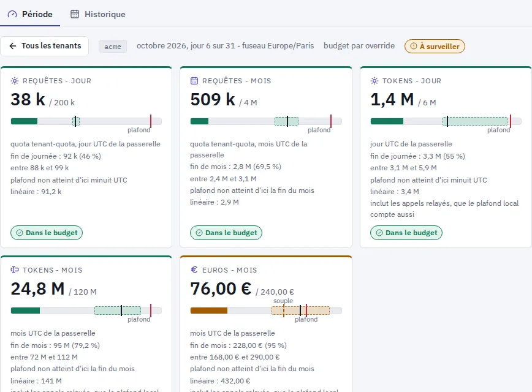This screenshot has height=392, width=532.
Task: Click the text 'entre 2,4 M et 3,1 M'
Action: click(x=223, y=179)
